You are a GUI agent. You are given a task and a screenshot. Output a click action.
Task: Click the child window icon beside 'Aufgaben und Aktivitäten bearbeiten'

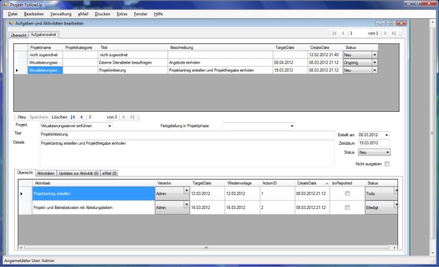11,23
